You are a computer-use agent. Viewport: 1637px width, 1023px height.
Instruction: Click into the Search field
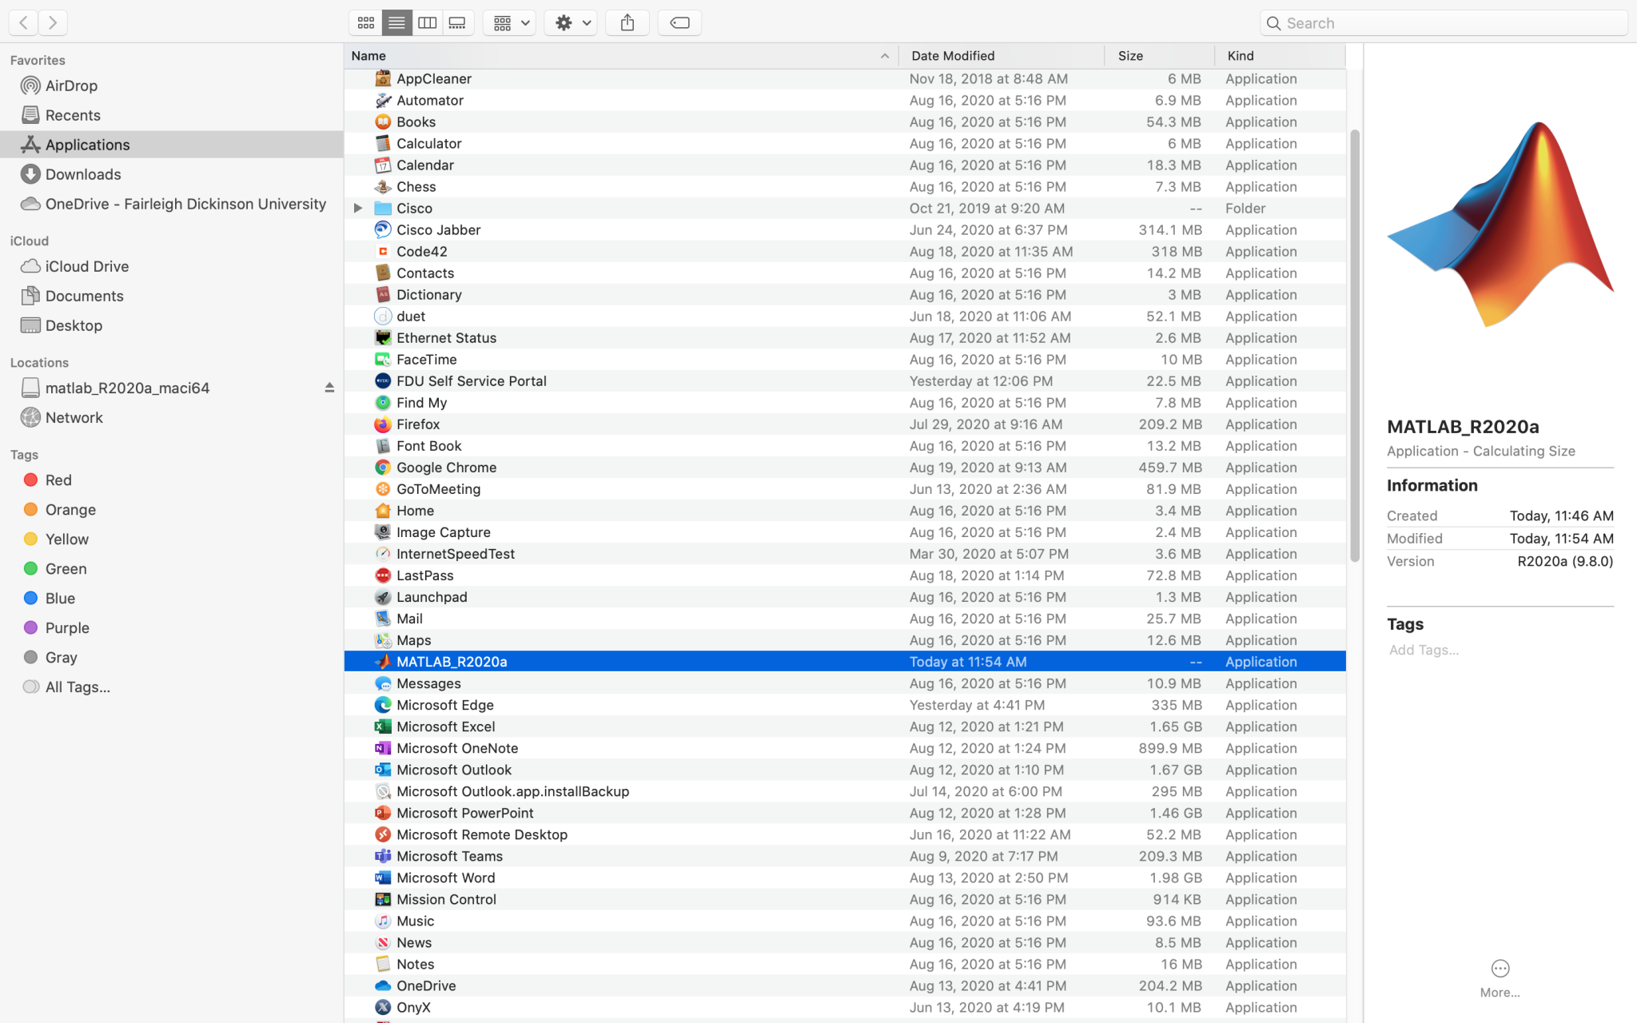pyautogui.click(x=1444, y=23)
